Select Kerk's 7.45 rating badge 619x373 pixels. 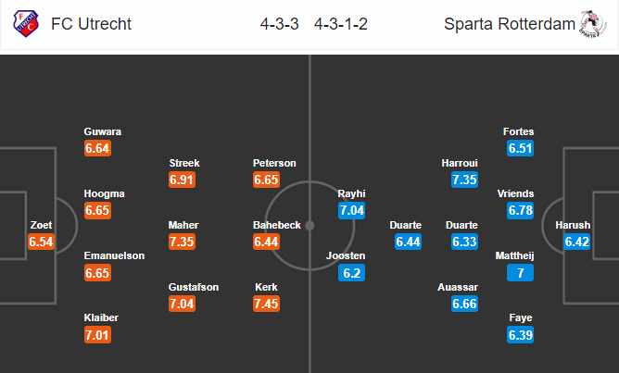(267, 304)
